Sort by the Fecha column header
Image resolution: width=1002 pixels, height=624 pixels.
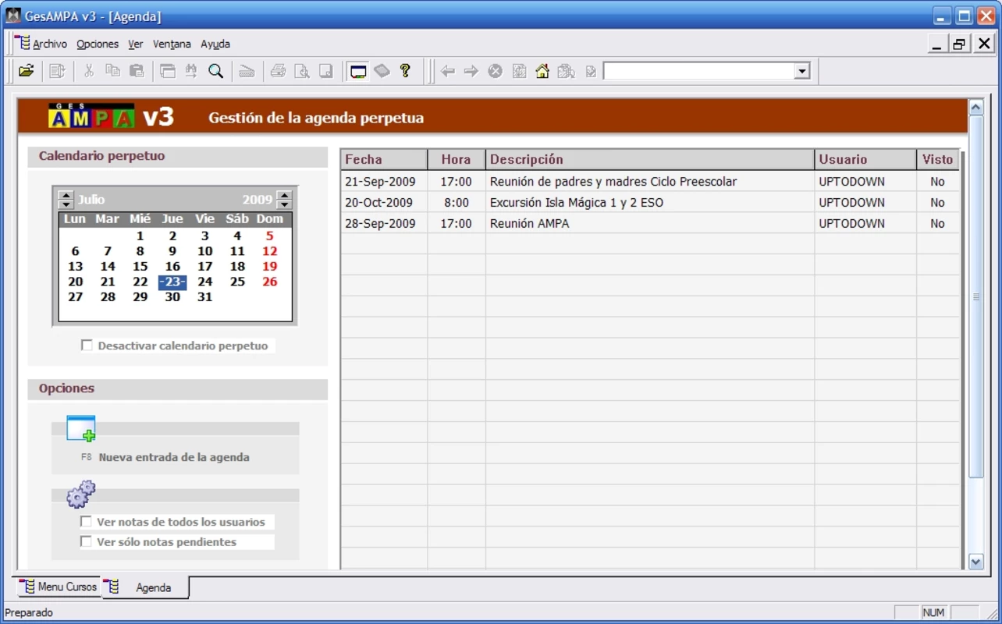point(384,159)
